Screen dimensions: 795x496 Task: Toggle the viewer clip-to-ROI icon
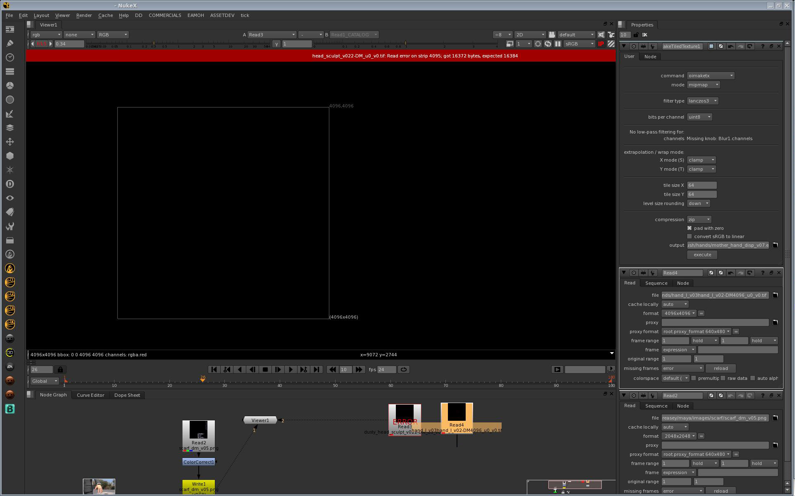pyautogui.click(x=538, y=44)
